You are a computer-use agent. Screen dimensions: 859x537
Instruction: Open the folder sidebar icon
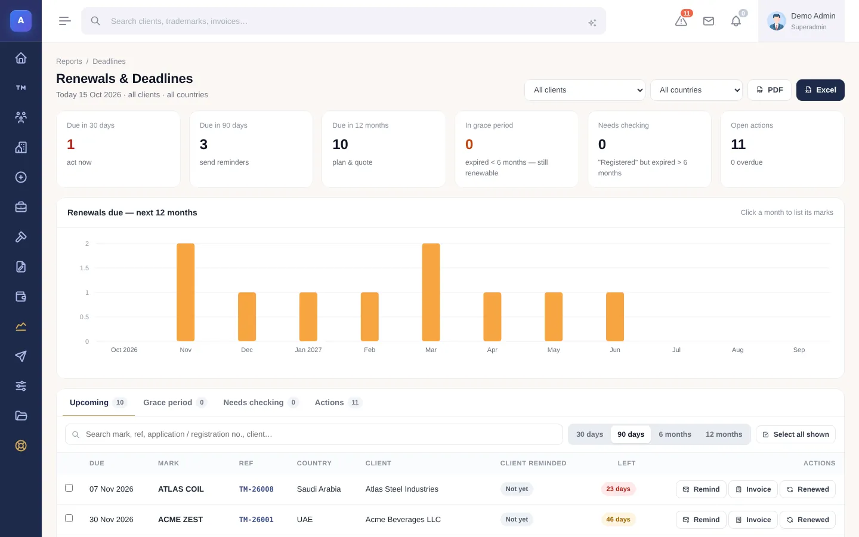click(x=21, y=416)
